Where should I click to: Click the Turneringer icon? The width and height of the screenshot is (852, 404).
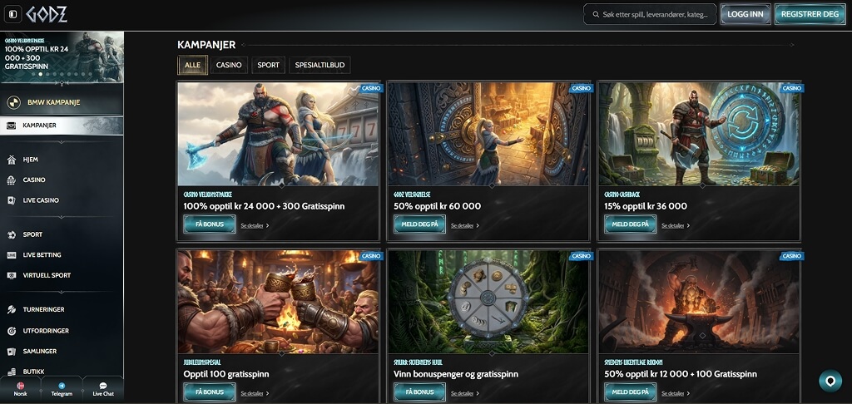pos(12,309)
